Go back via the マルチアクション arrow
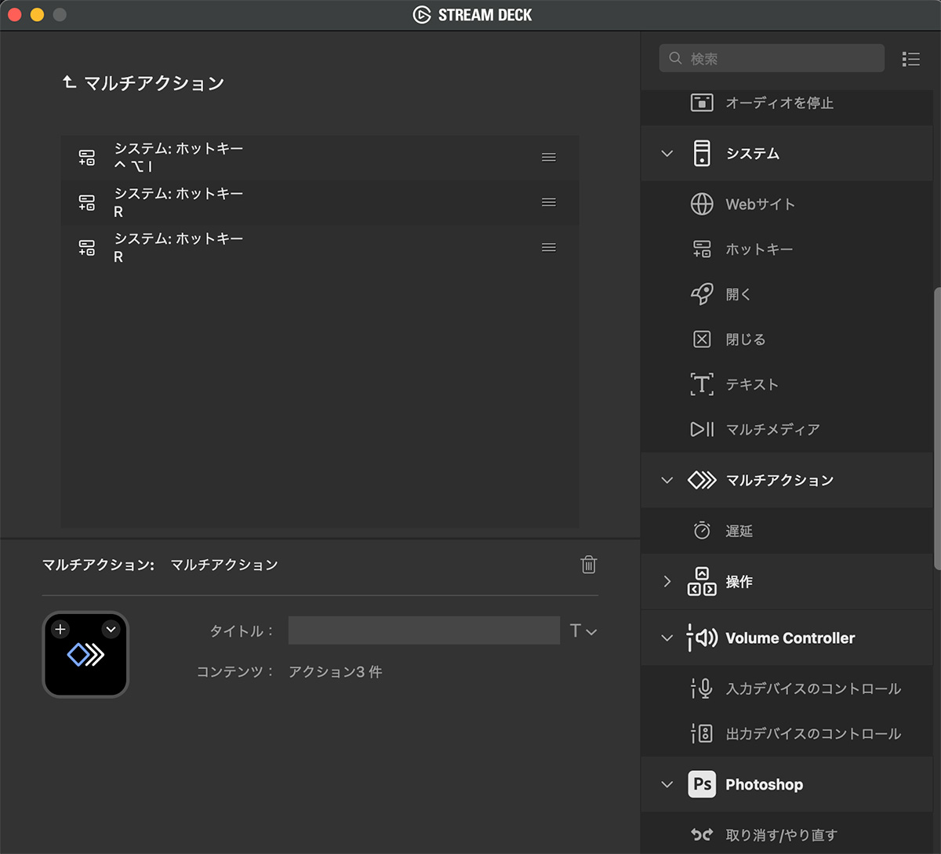The width and height of the screenshot is (941, 854). click(69, 82)
